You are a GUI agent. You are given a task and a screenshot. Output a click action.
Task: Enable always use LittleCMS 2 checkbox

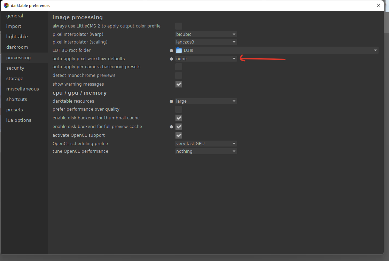(x=179, y=26)
